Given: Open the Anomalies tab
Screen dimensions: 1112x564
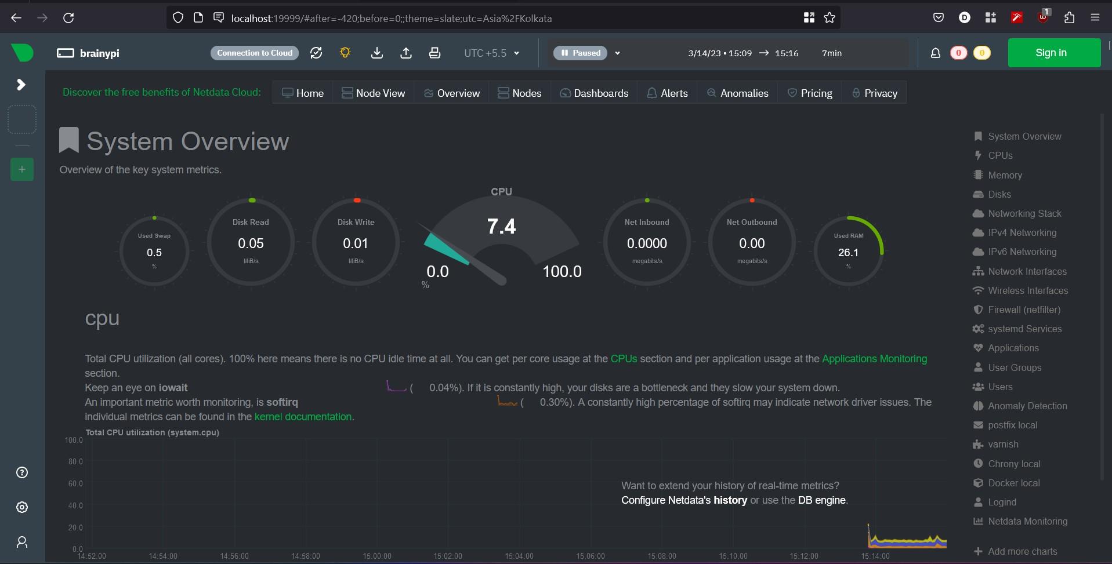Looking at the screenshot, I should [x=737, y=93].
